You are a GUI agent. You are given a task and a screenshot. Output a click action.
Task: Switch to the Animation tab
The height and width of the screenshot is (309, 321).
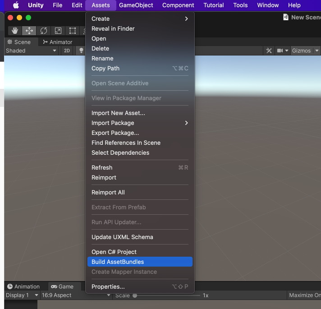click(x=23, y=286)
